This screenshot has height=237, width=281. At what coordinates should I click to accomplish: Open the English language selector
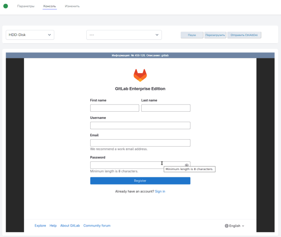(x=235, y=226)
